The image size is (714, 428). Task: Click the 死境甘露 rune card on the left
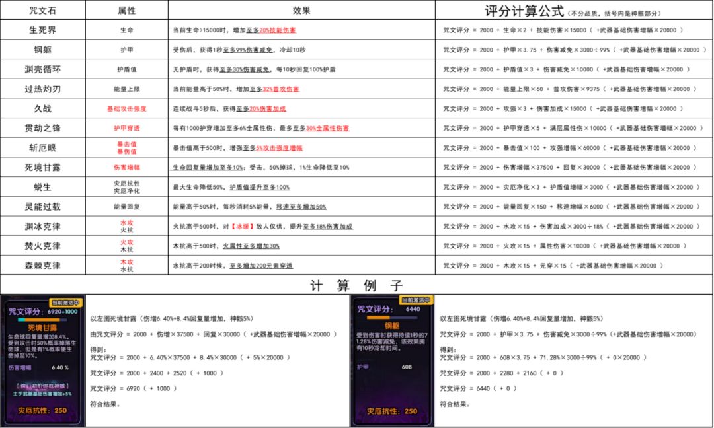pos(43,361)
